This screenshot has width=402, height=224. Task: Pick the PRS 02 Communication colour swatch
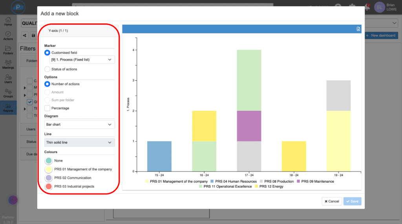(x=48, y=178)
